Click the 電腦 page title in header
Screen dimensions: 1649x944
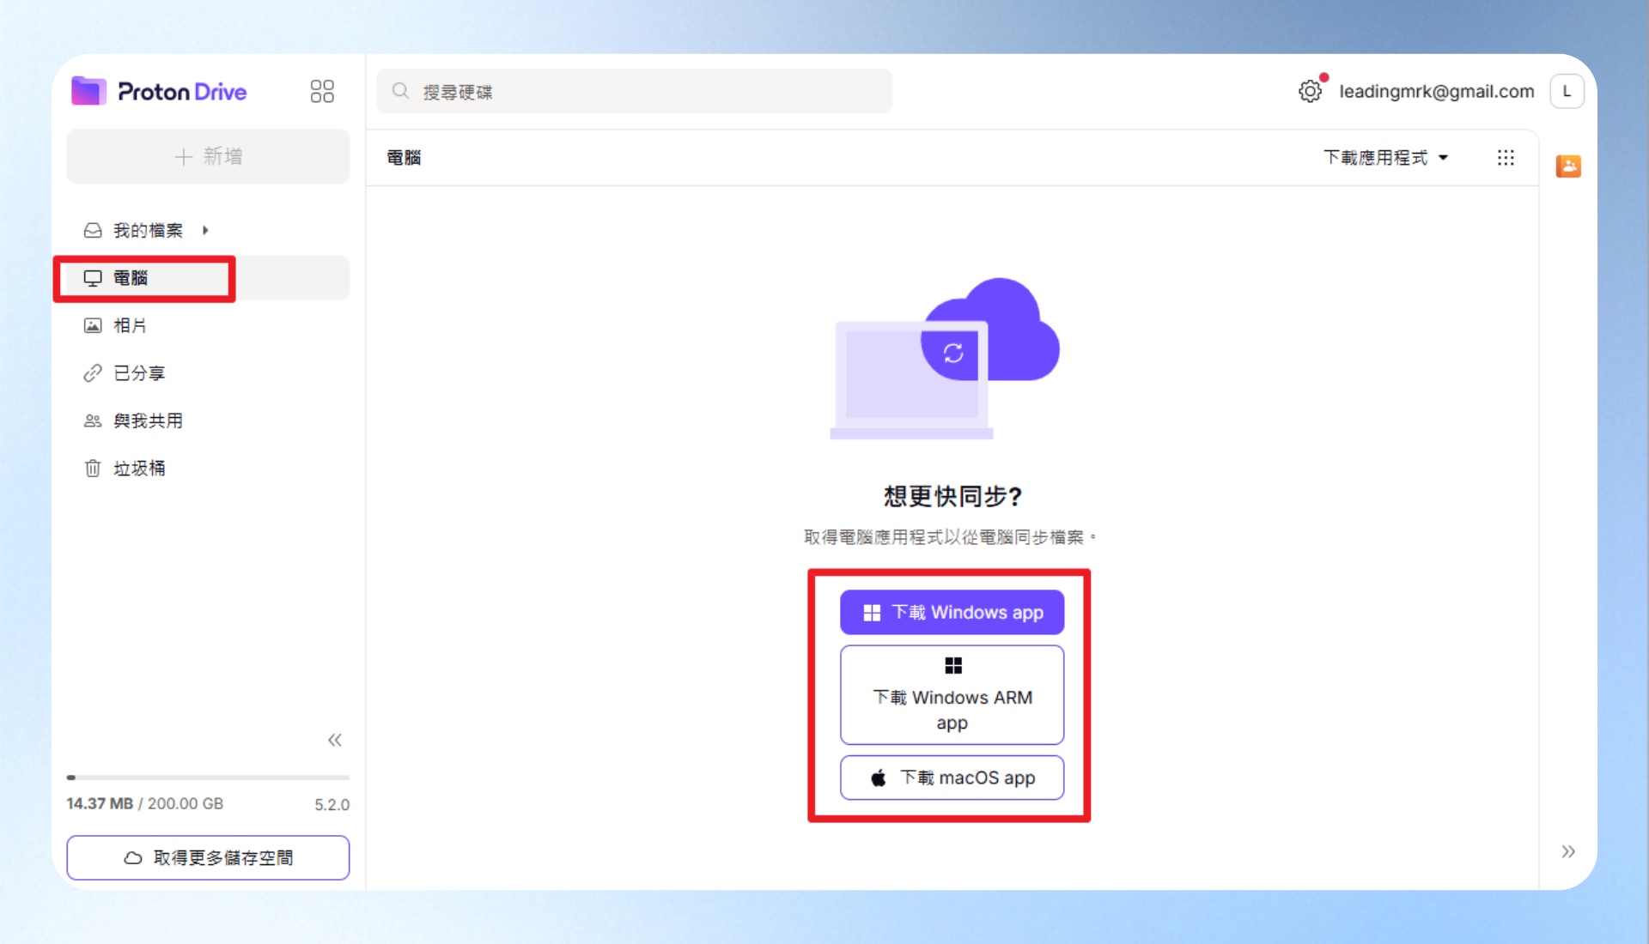404,158
